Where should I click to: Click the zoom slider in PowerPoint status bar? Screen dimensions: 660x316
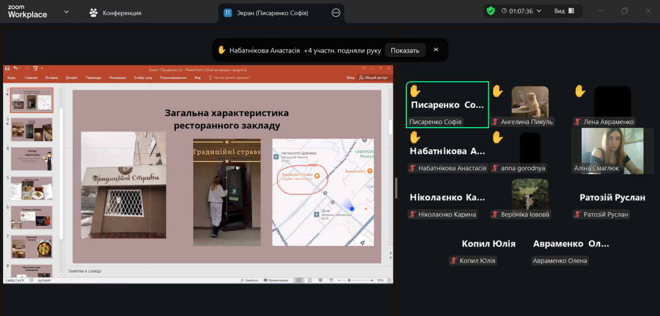coord(350,280)
